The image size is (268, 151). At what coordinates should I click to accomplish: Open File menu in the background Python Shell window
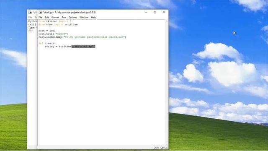click(30, 17)
